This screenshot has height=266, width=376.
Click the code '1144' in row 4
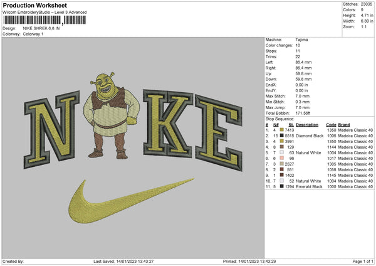pyautogui.click(x=332, y=147)
